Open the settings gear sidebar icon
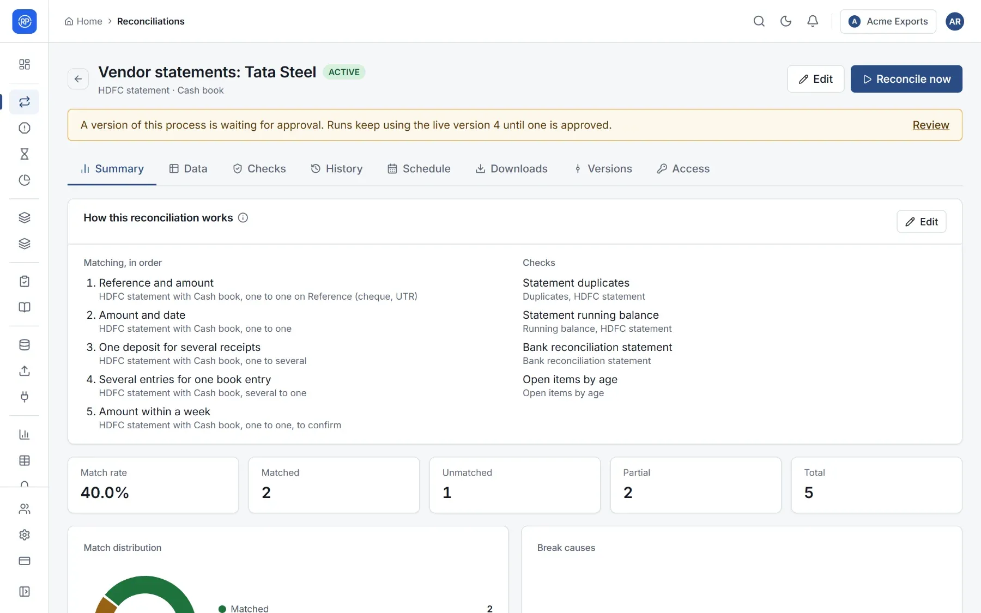The image size is (981, 613). click(x=24, y=535)
